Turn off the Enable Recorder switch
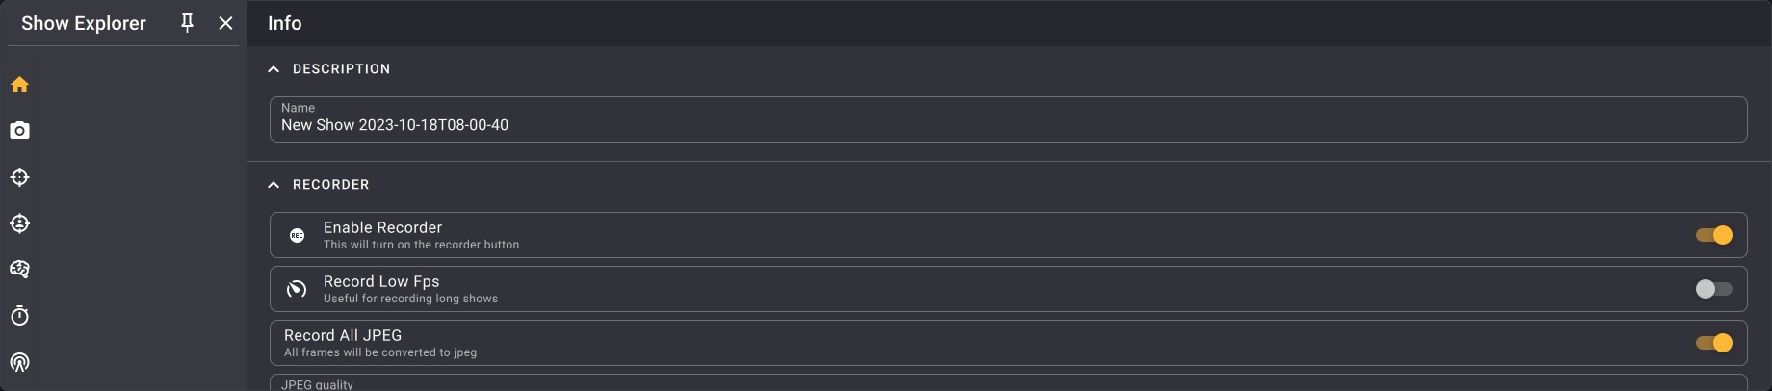Screen dimensions: 1772x391 tap(1713, 235)
